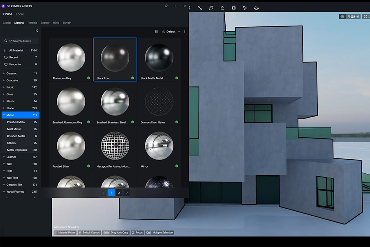Open the three-dot more options menu
Viewport: 370px width, 247px height.
click(185, 32)
